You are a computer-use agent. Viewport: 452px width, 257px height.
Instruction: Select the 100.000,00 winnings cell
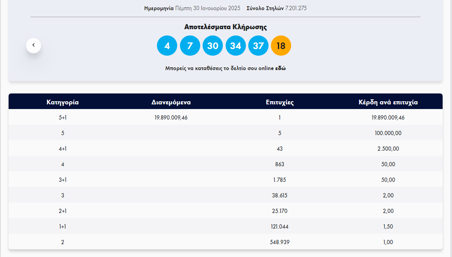click(x=388, y=133)
